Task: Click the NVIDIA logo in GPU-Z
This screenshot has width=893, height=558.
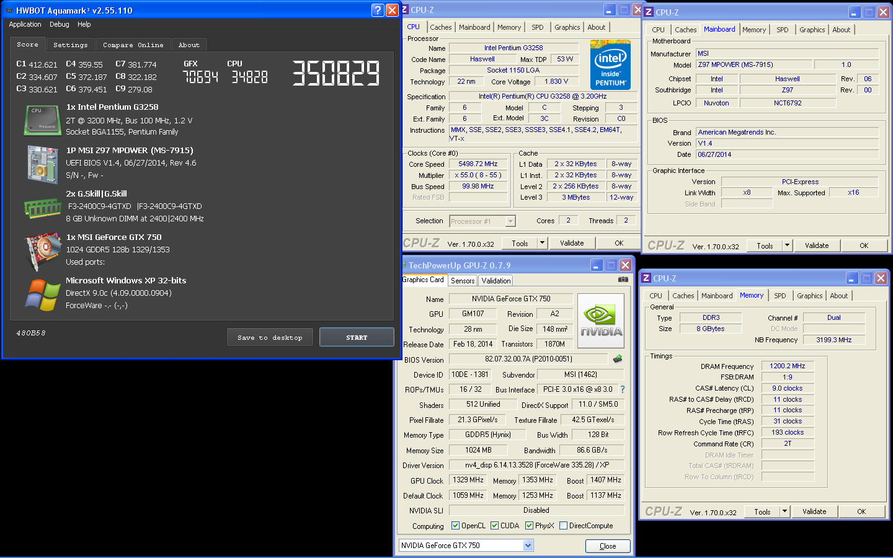Action: 601,322
